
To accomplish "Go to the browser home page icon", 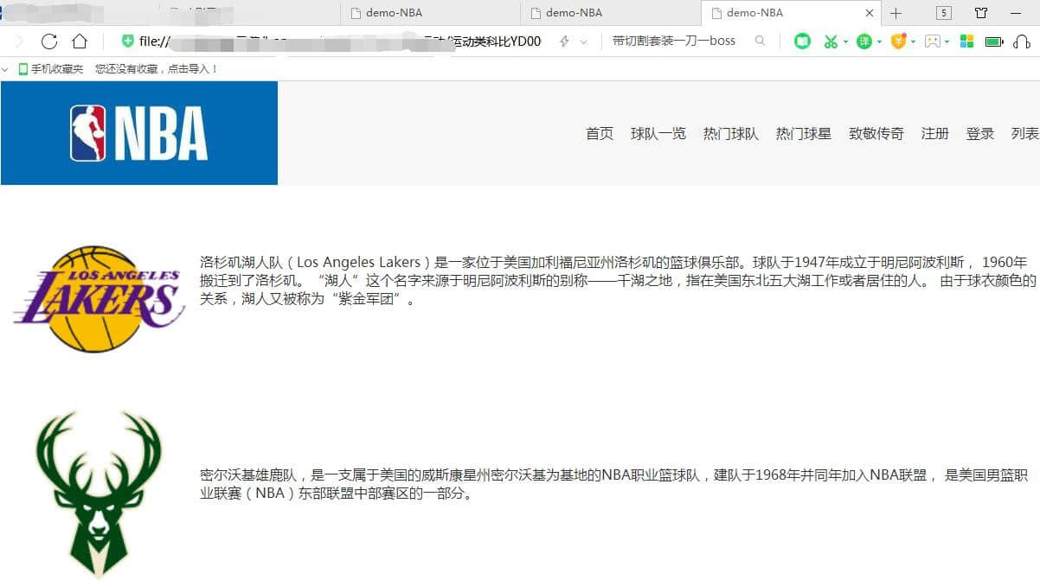I will tap(80, 41).
